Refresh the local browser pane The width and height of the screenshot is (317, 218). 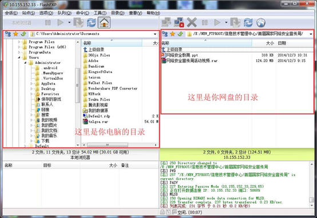pos(91,22)
